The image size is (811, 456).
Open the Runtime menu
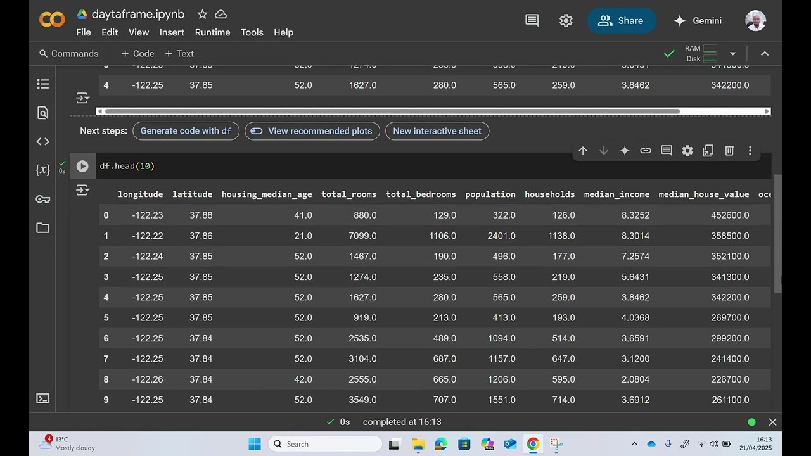[x=212, y=32]
